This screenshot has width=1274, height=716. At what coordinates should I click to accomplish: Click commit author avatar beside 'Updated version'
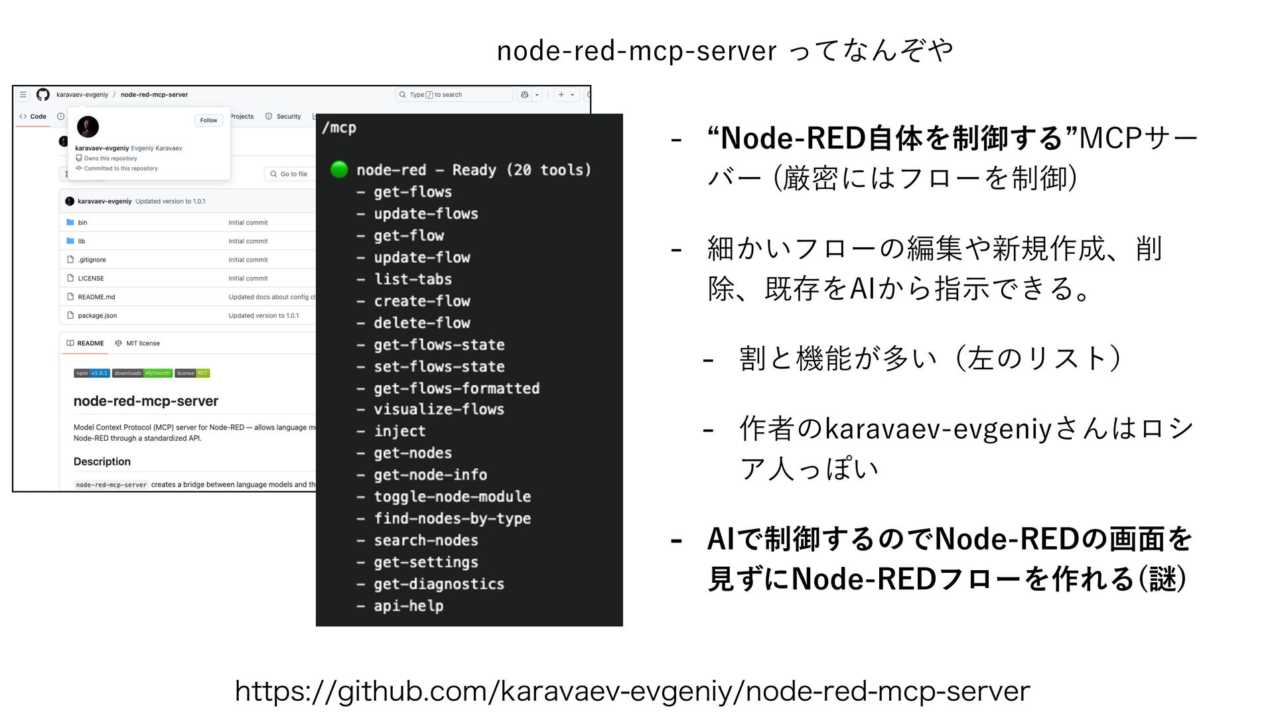tap(70, 201)
